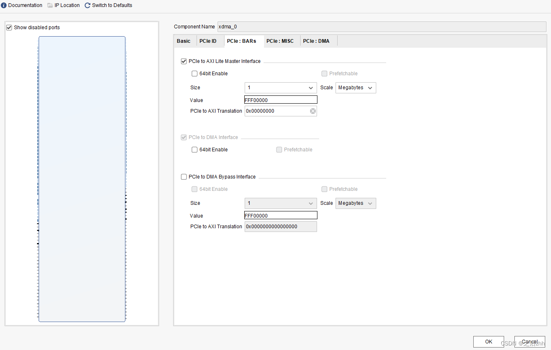The height and width of the screenshot is (350, 551).
Task: Switch to the Basic tab
Action: [x=184, y=41]
